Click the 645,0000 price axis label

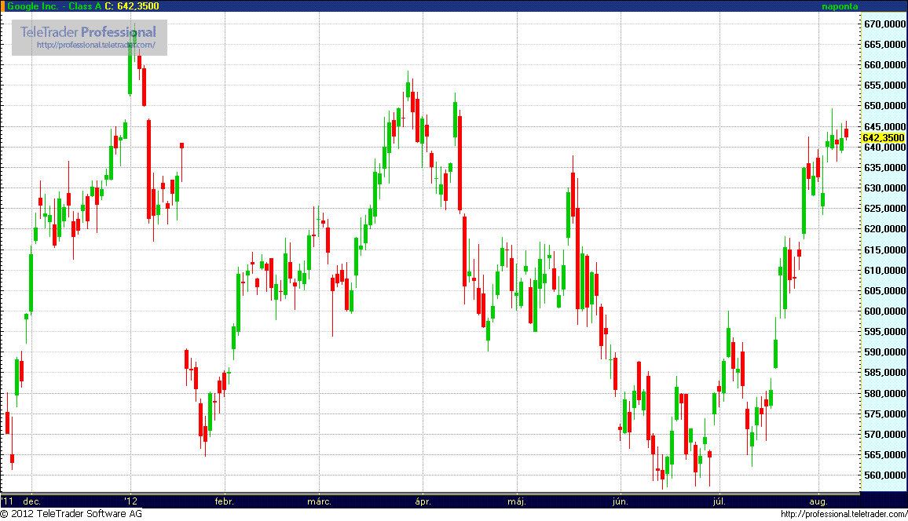tap(884, 126)
